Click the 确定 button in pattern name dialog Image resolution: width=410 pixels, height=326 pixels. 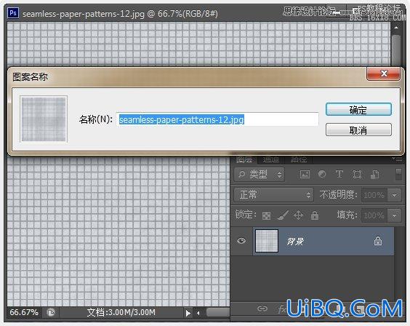[358, 109]
